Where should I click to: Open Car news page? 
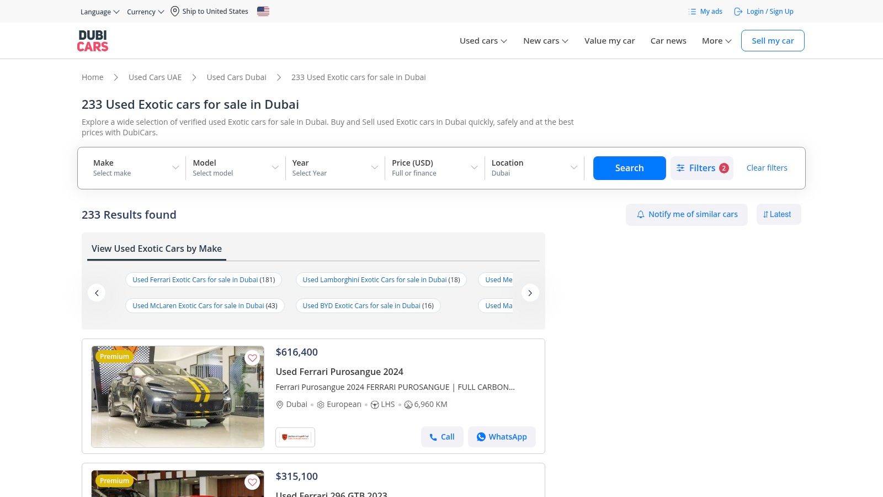668,41
